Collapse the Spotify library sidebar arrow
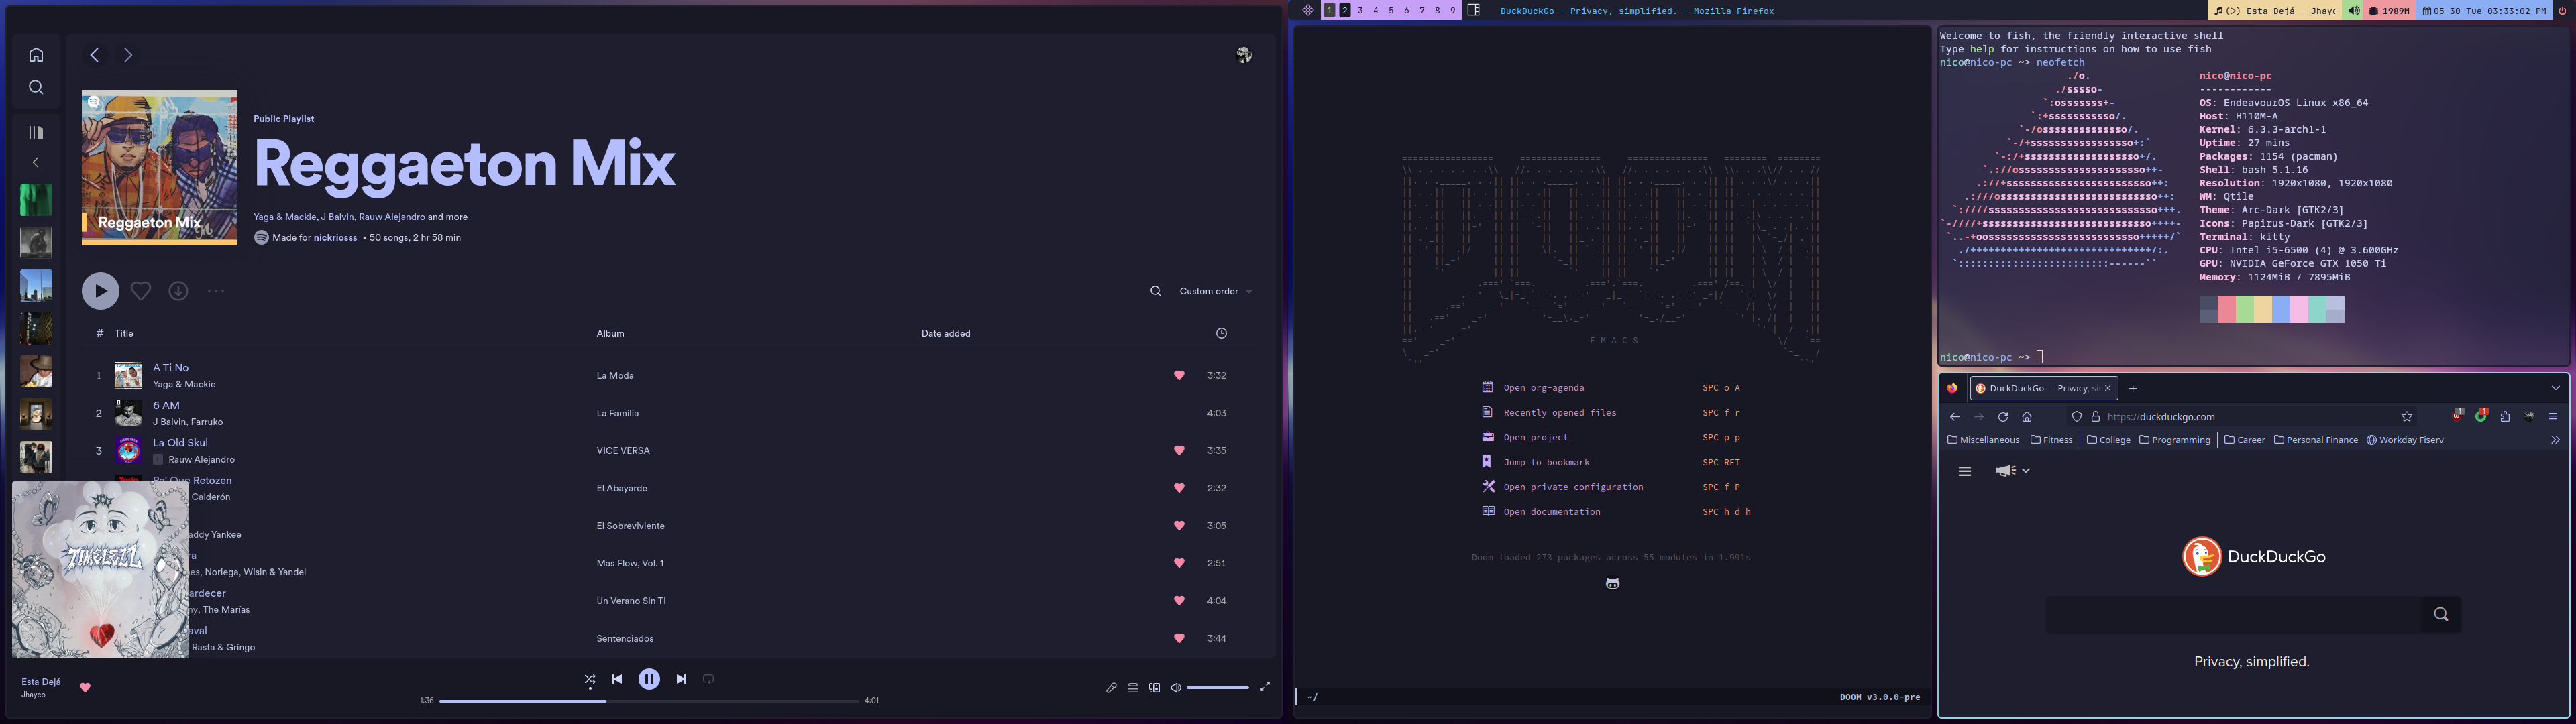Viewport: 2576px width, 724px height. pos(36,162)
